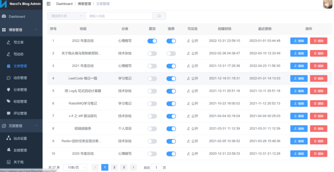Click 删除 button for 短链接服务 row
The image size is (334, 172).
319,129
